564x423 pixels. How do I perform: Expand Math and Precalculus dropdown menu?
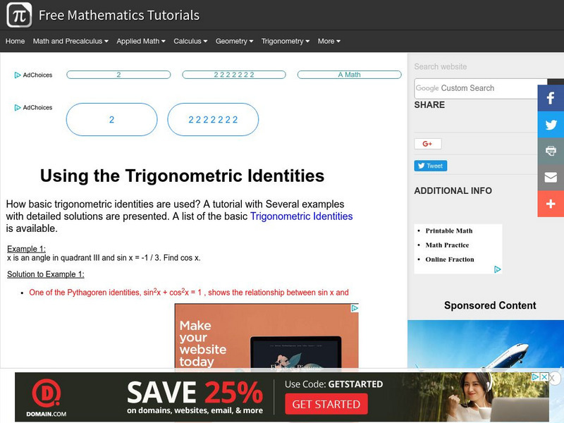click(x=70, y=41)
